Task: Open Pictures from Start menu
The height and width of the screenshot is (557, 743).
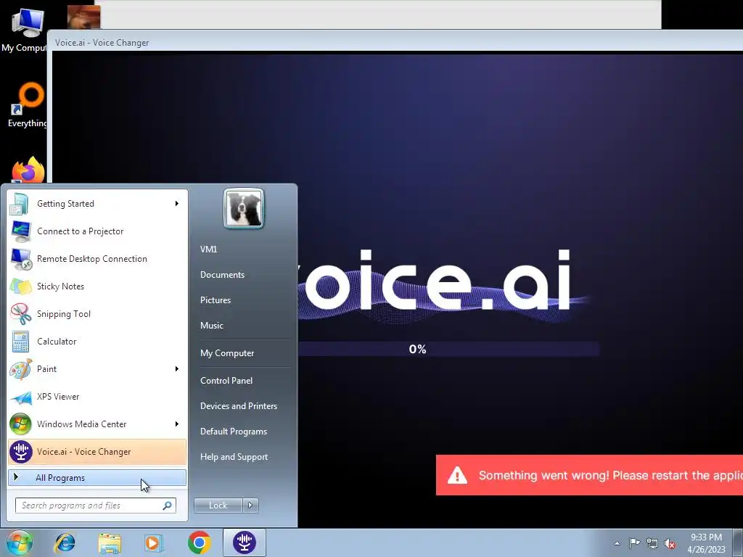Action: pos(215,300)
